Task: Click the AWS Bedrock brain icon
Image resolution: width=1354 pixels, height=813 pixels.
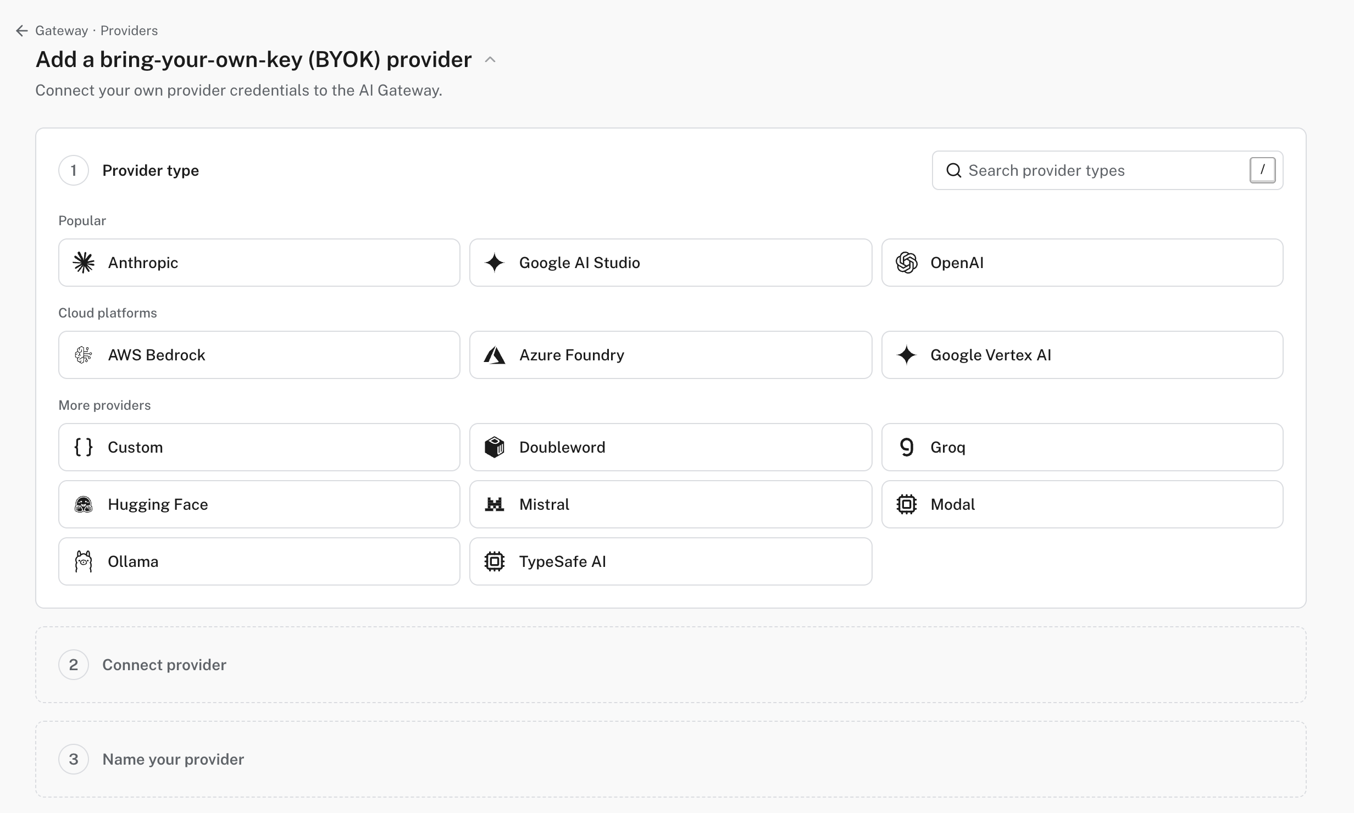Action: (84, 355)
